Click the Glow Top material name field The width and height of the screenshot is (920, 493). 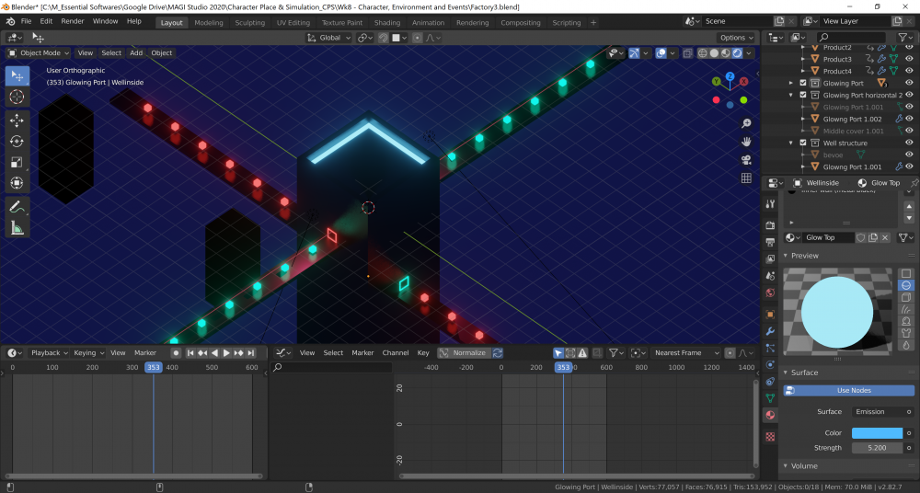(829, 237)
